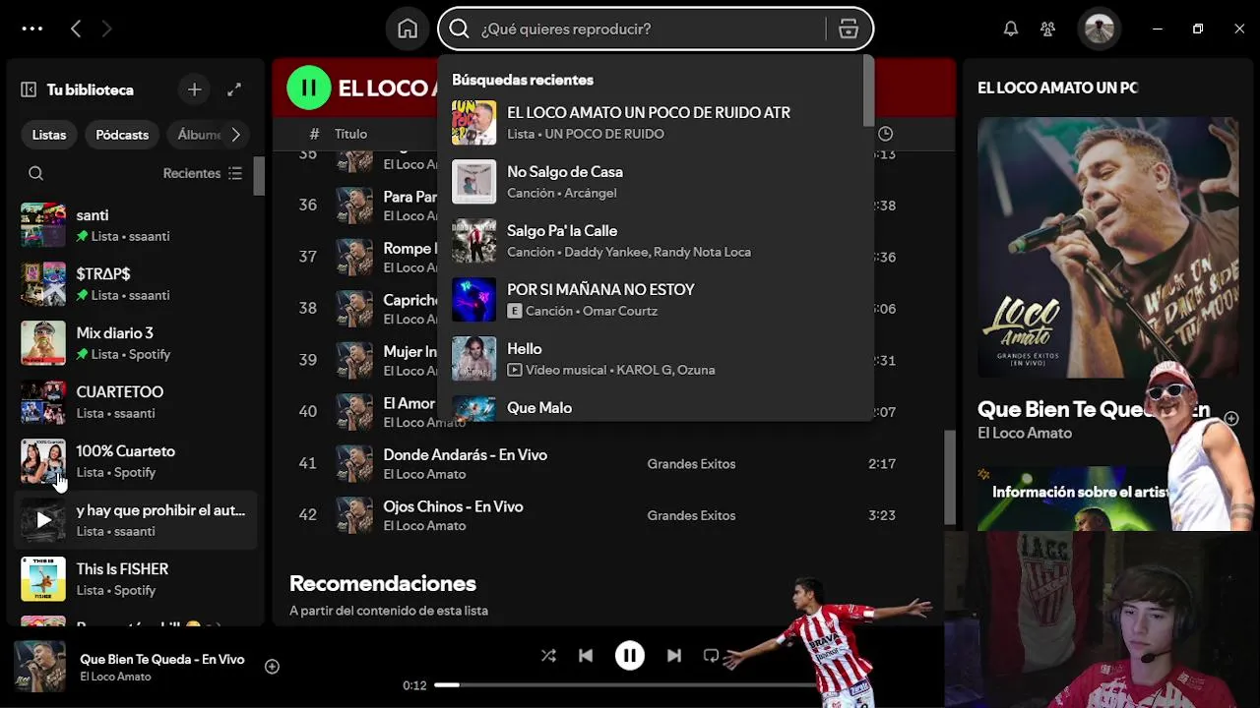Collapse Tu biblioteca with its library icon

coord(29,89)
